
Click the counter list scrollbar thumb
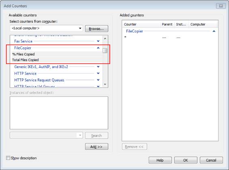tap(105, 51)
